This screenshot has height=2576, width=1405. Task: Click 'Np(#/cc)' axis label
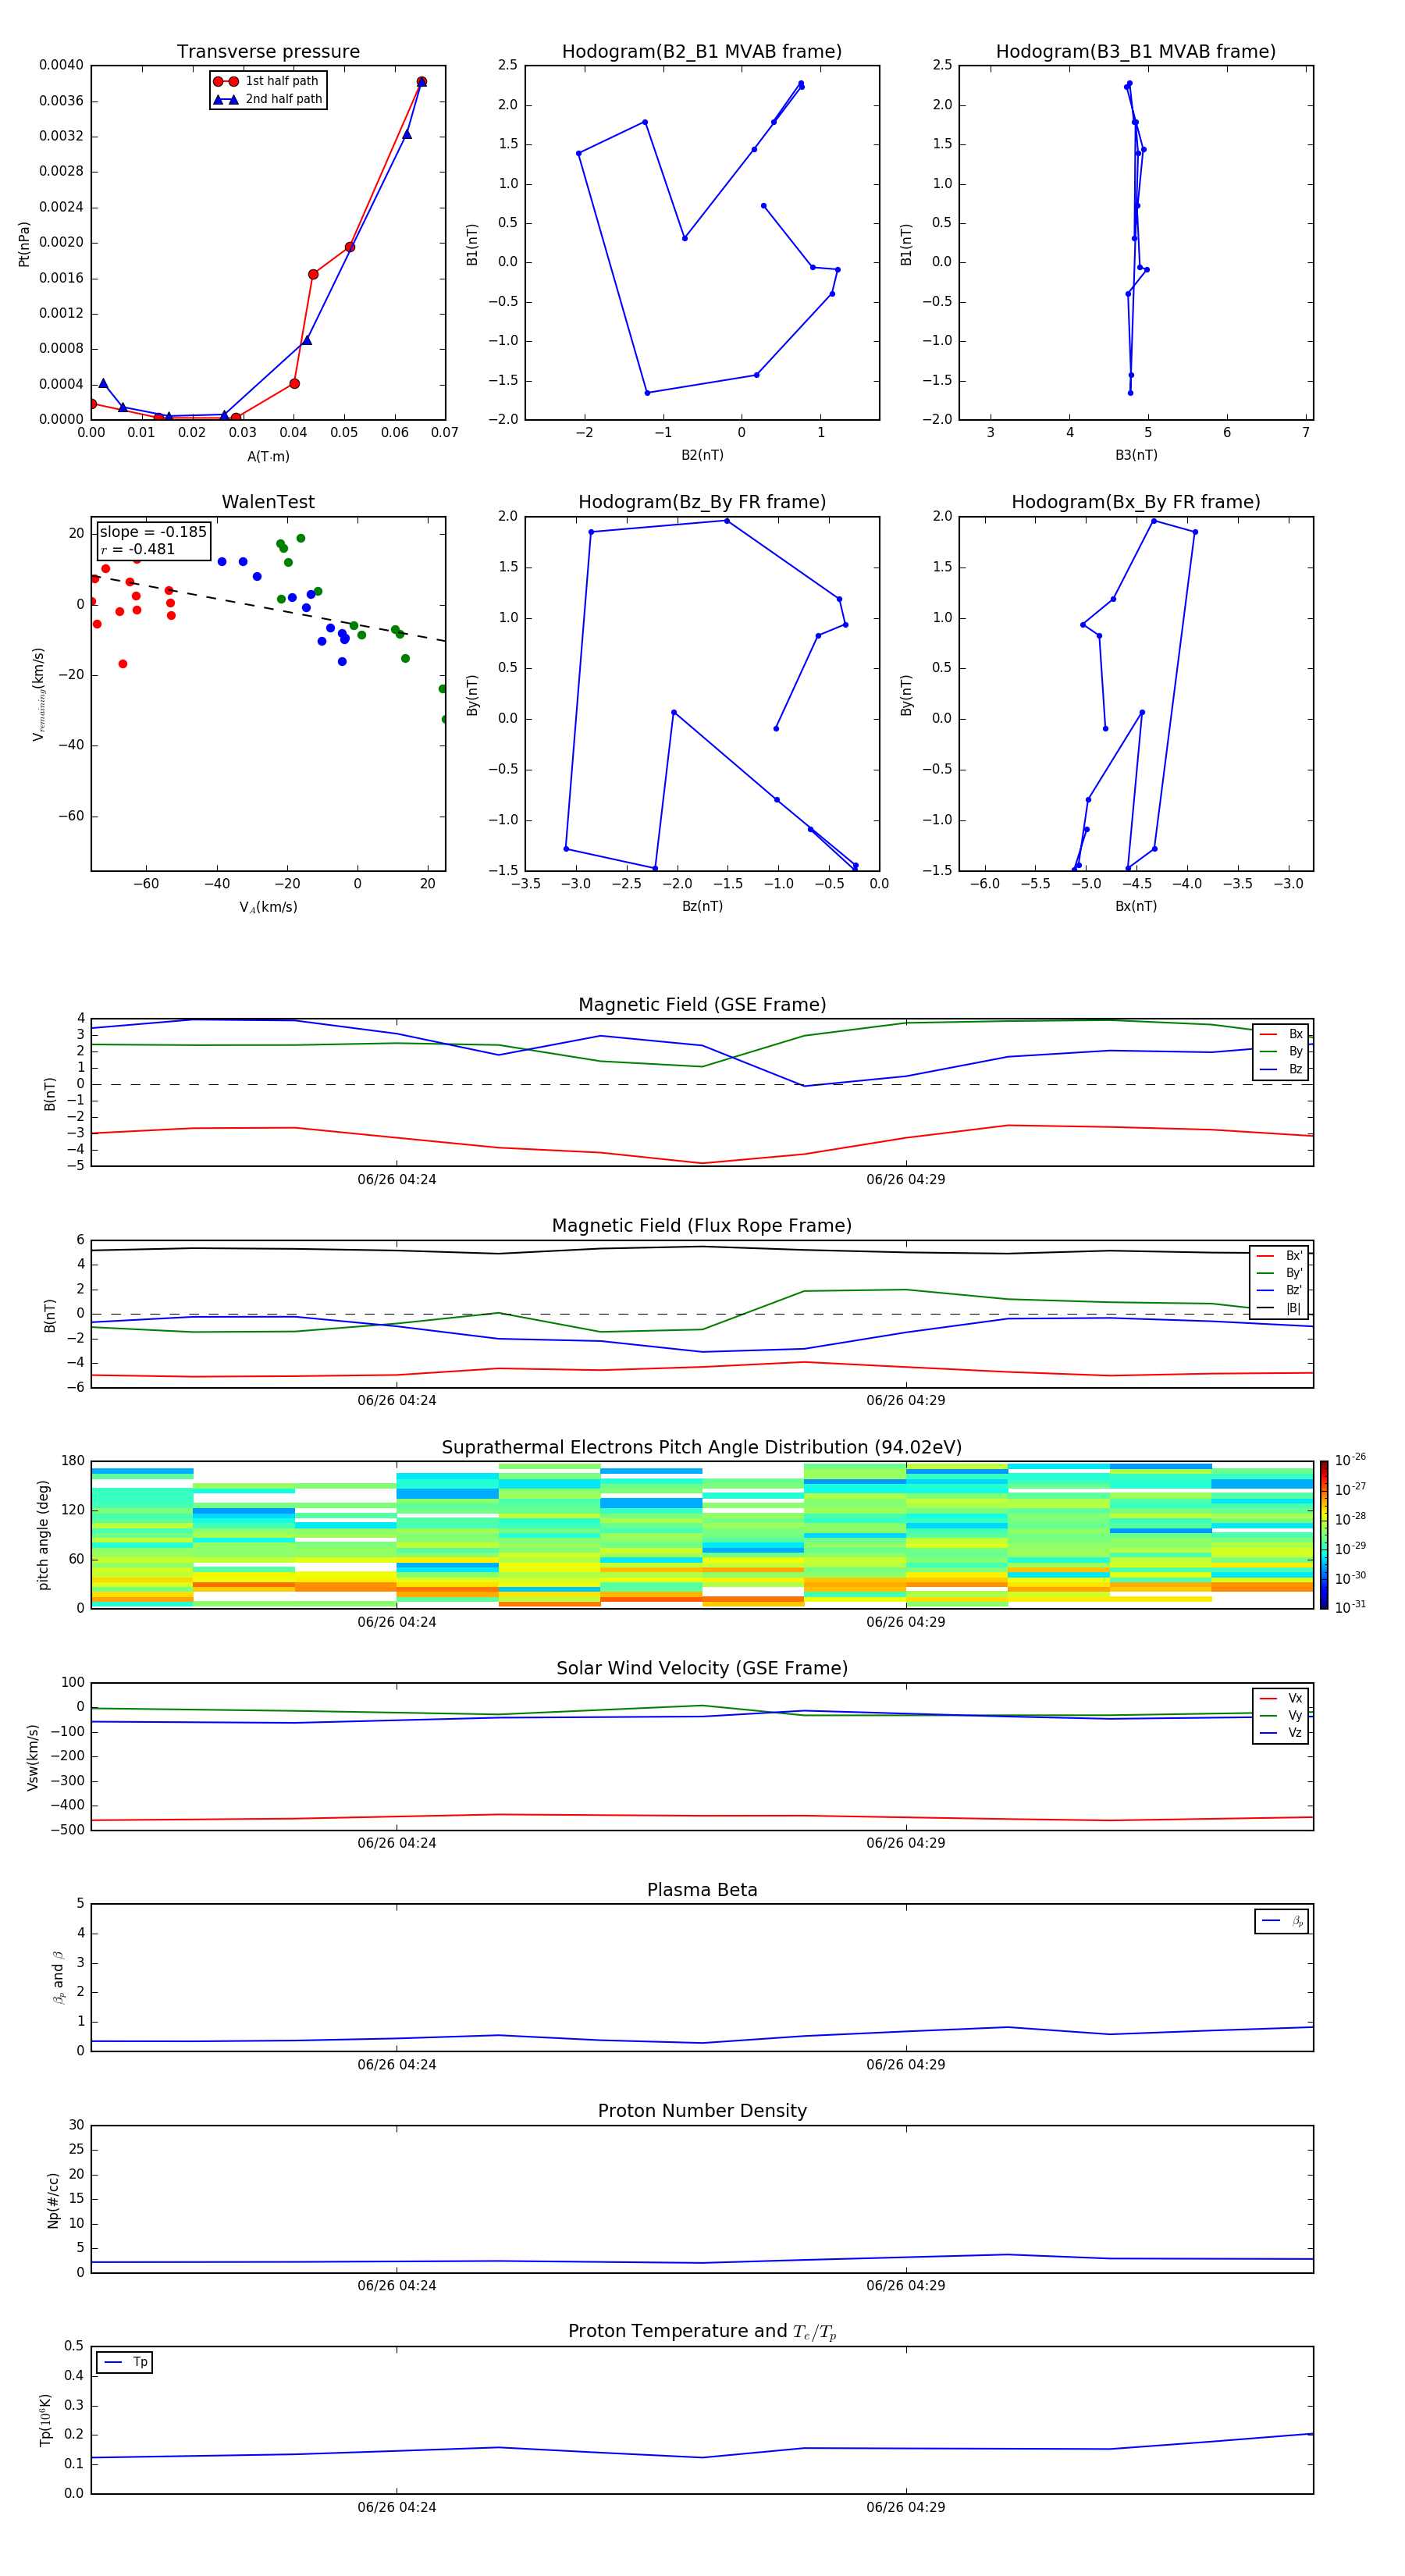point(53,2200)
